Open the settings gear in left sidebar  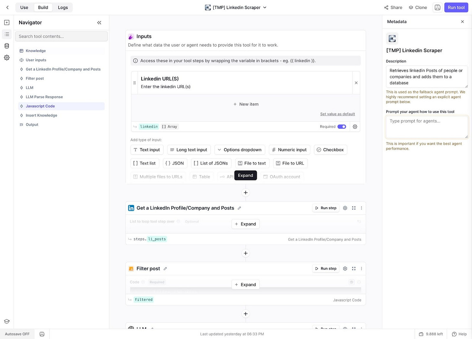click(7, 58)
